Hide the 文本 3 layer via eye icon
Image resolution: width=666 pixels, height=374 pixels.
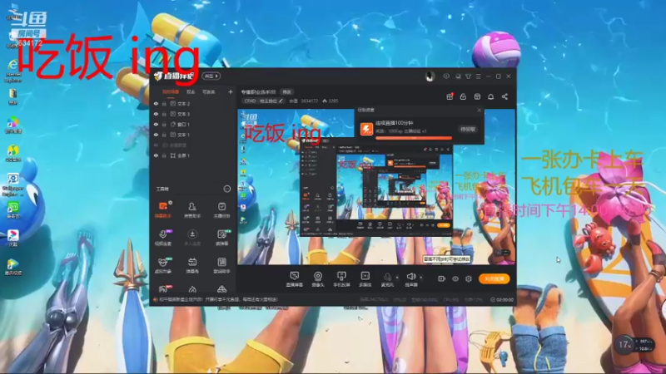pos(156,114)
